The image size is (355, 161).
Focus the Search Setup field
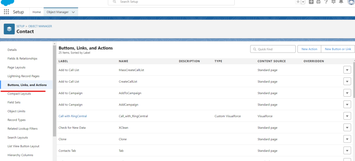[171, 2]
